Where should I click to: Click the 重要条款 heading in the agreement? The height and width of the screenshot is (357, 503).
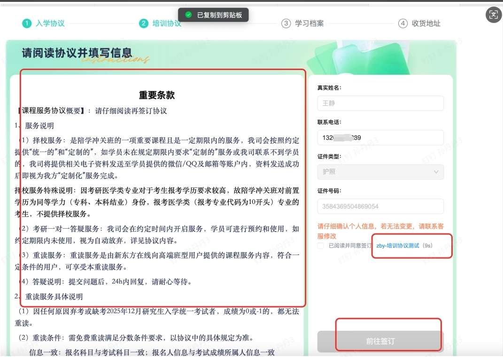coord(157,95)
